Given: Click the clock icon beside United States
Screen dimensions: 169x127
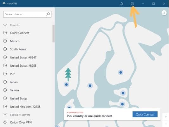Looking at the screenshot, I should (5, 98).
